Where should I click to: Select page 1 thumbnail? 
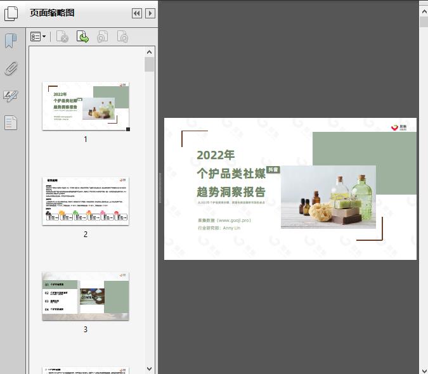click(86, 106)
